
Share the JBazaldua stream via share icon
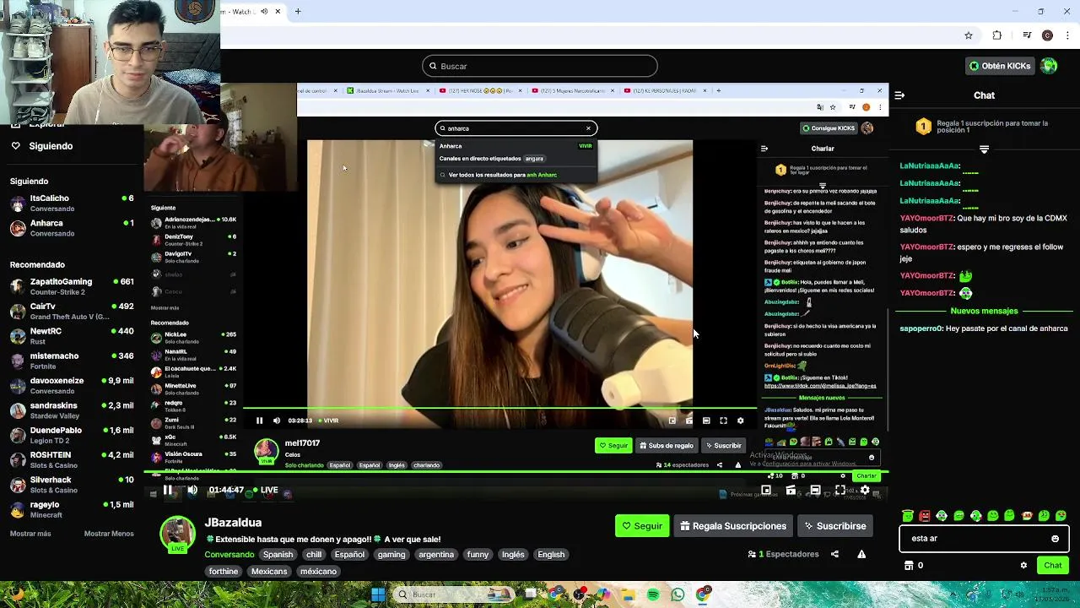pos(834,554)
